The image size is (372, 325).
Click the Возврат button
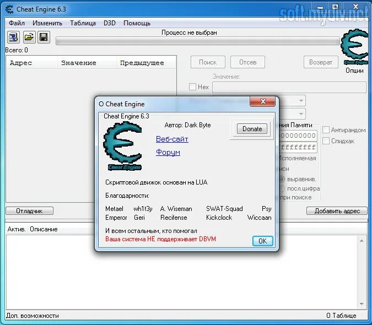[321, 62]
